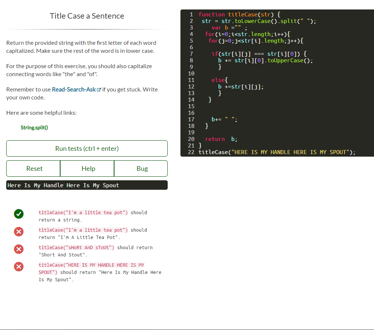Click "b +=str[i][j];" on line 12
Image resolution: width=374 pixels, height=330 pixels.
click(241, 87)
